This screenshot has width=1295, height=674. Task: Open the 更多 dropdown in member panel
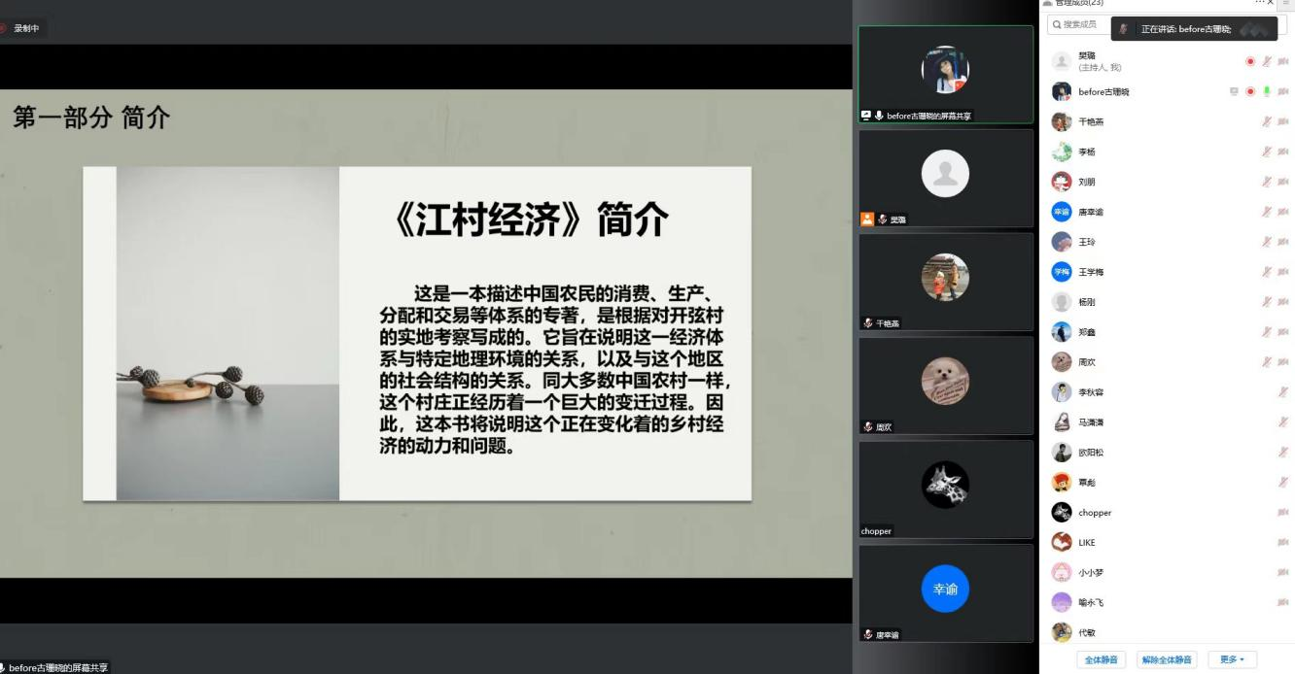(x=1232, y=660)
